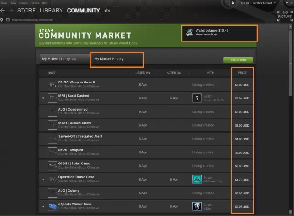Click the Operation Bravo Case thumbnail
Screen dimensions: 294x216
52,179
